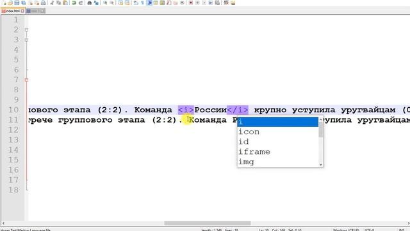Image resolution: width=410 pixels, height=231 pixels.
Task: Click the autocomplete list scroll-up arrow
Action: (x=321, y=119)
